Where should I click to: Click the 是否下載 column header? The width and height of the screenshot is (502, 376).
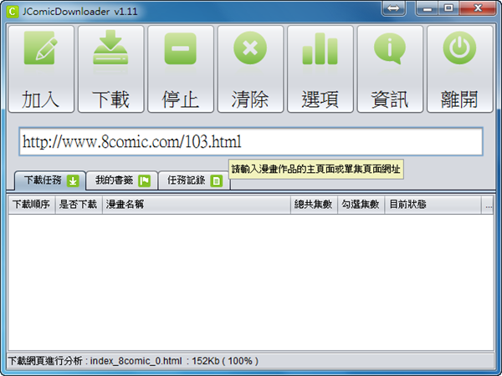click(79, 205)
